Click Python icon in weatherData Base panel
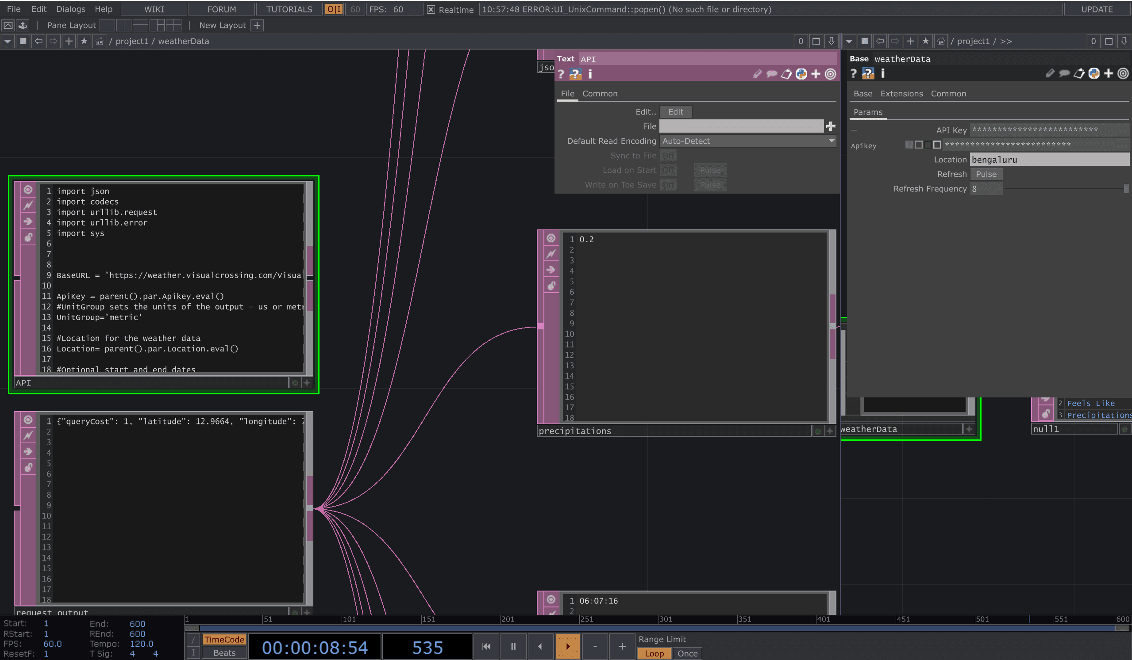 1094,73
